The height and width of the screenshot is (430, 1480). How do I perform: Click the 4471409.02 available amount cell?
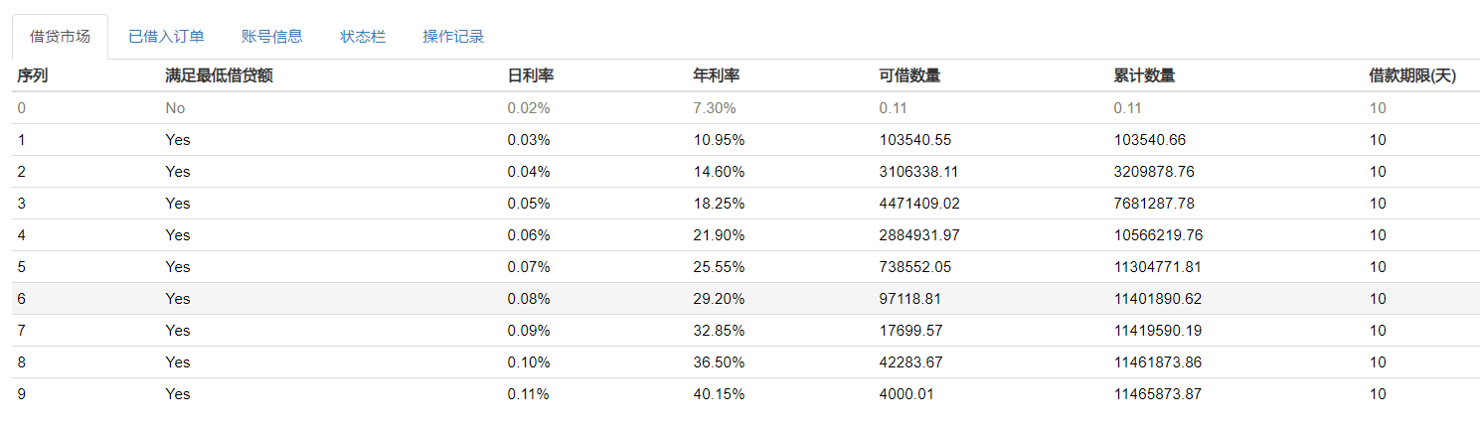(x=919, y=204)
